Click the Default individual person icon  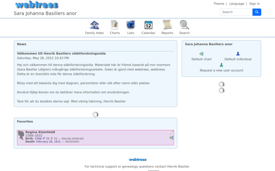[238, 54]
